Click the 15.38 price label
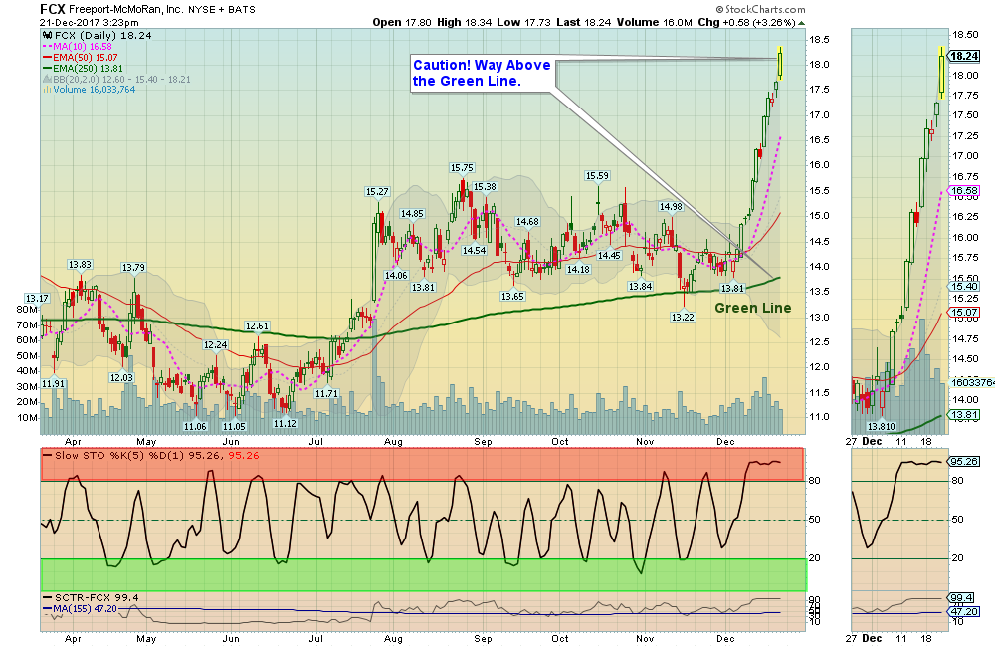This screenshot has height=647, width=995. [485, 187]
